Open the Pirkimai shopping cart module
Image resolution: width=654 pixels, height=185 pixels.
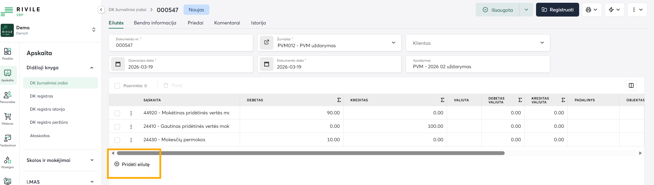[7, 118]
